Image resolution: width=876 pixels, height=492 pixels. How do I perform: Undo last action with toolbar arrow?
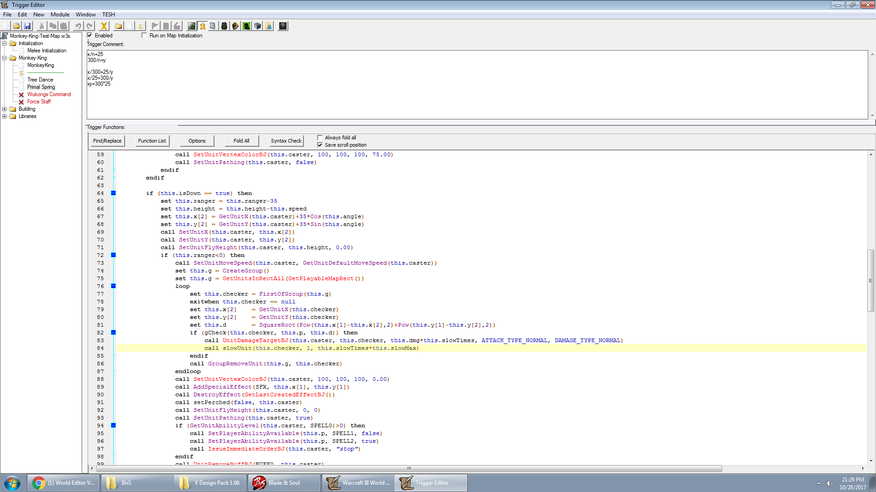coord(78,26)
